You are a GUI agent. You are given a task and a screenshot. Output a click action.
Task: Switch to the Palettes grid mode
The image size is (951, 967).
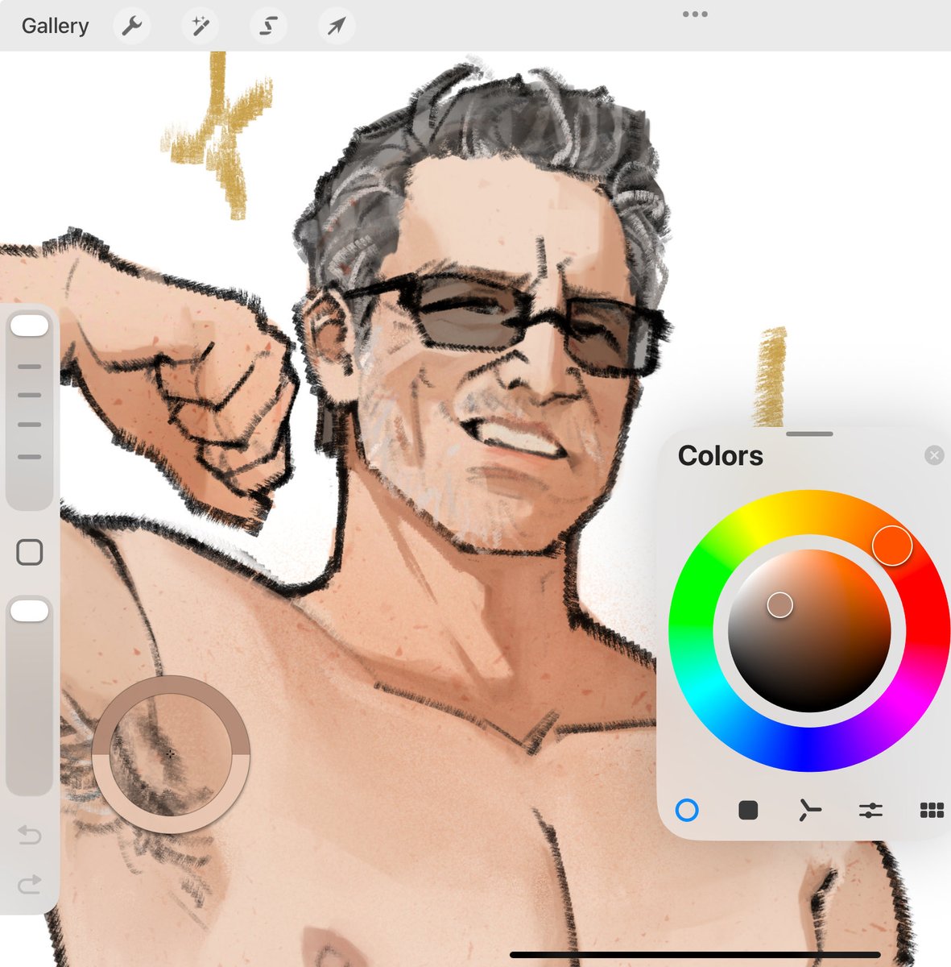tap(932, 810)
